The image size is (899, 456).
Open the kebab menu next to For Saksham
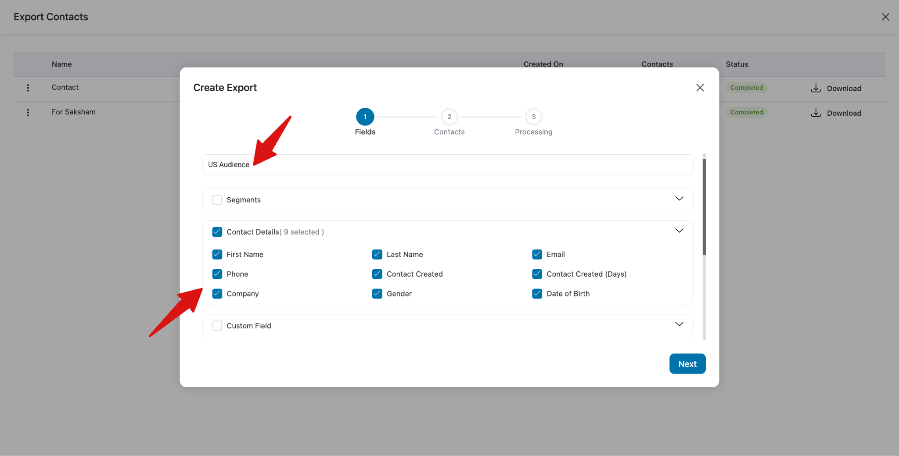pos(28,112)
